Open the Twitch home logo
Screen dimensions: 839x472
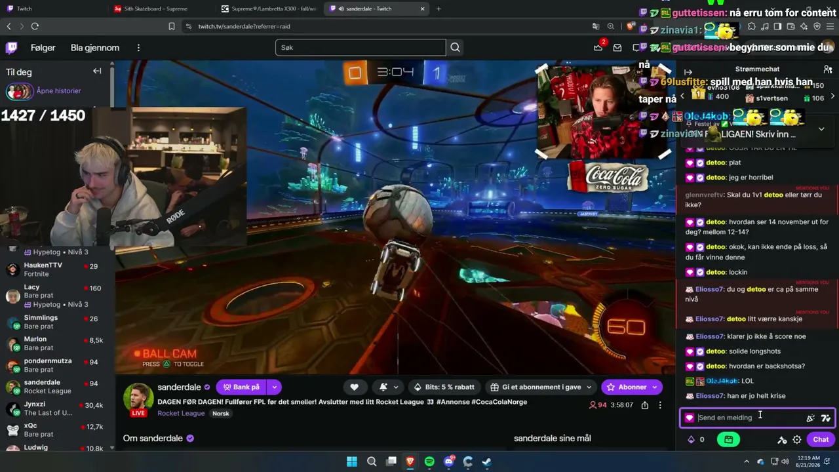pos(12,47)
